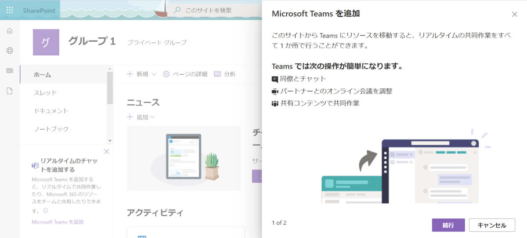The height and width of the screenshot is (238, 527).
Task: Close the Microsoft Teams を追加 panel
Action: pos(515,14)
